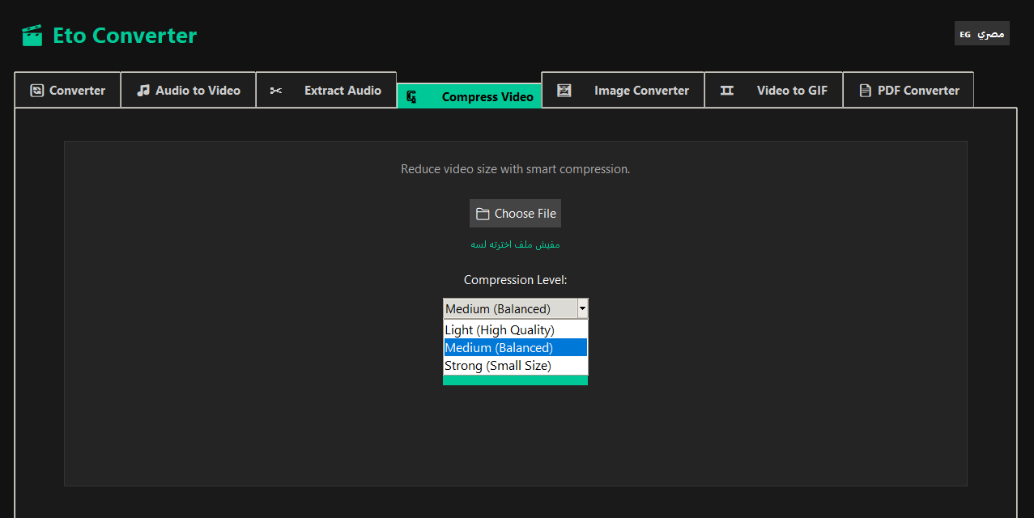Click the scissors icon on Extract Audio
The height and width of the screenshot is (518, 1034).
coord(276,91)
